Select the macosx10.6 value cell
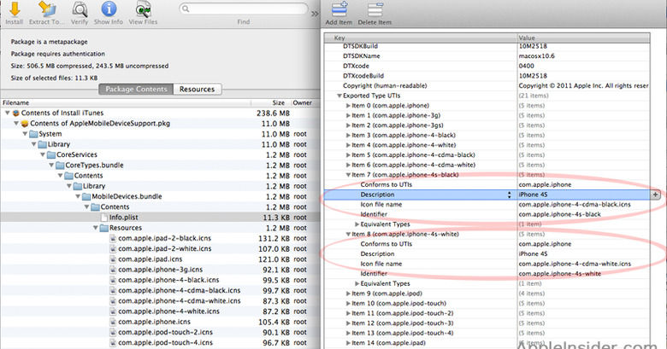The height and width of the screenshot is (349, 667). coord(583,56)
